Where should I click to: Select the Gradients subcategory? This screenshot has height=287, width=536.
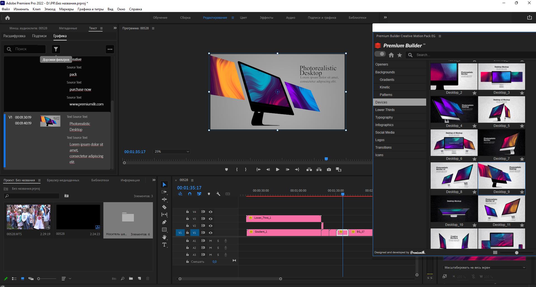click(x=400, y=80)
